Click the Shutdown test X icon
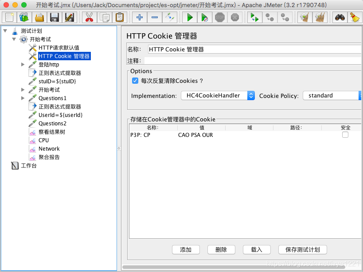The height and width of the screenshot is (272, 363). coord(235,17)
